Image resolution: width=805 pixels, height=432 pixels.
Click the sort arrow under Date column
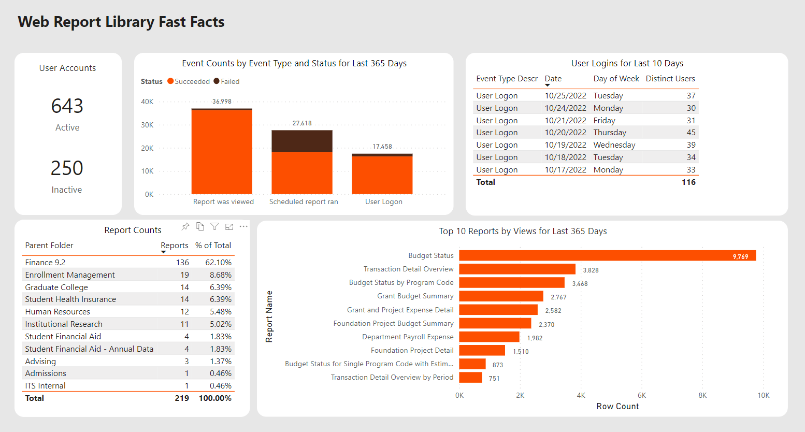click(548, 85)
